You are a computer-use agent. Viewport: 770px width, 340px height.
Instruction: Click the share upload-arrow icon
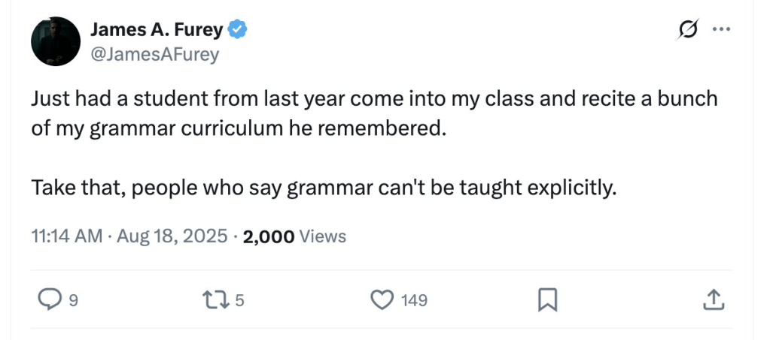point(711,300)
